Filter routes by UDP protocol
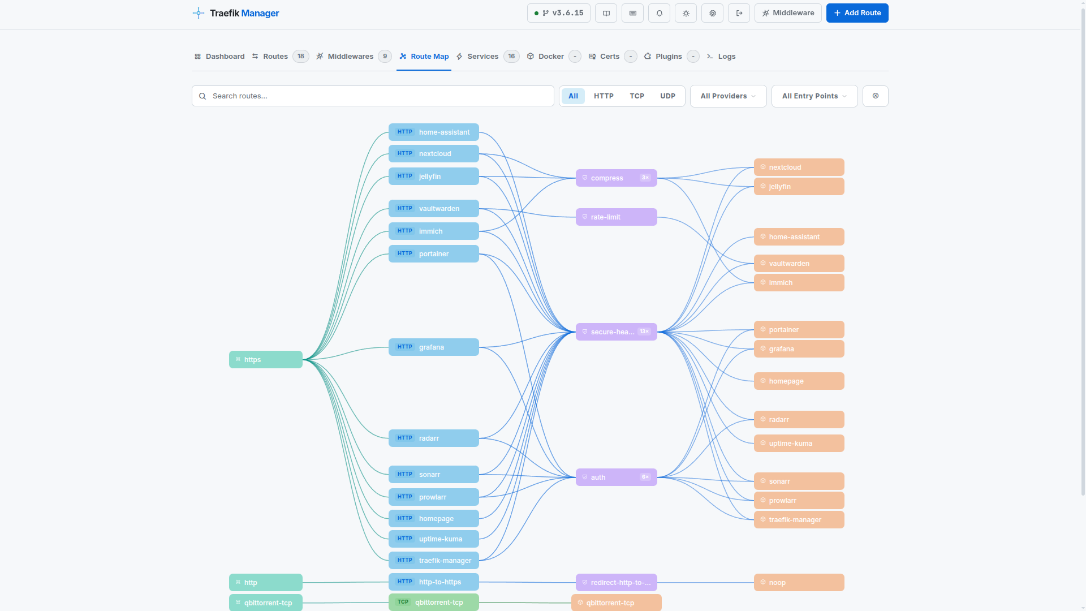This screenshot has width=1086, height=611. coord(667,96)
